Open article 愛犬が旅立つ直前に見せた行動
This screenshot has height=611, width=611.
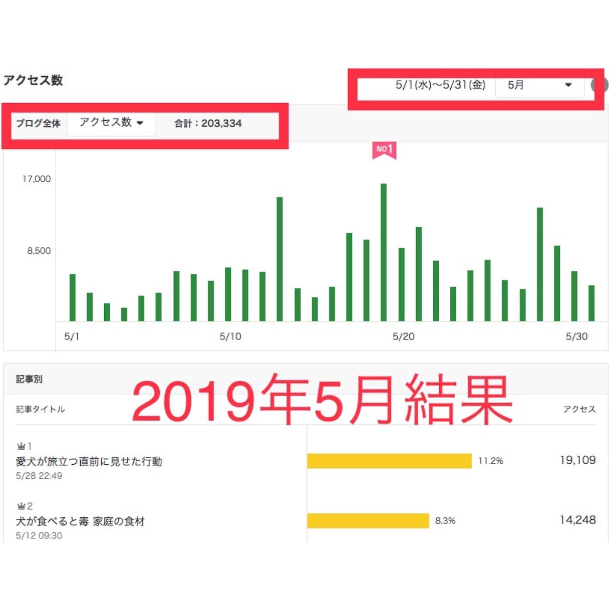[x=89, y=461]
